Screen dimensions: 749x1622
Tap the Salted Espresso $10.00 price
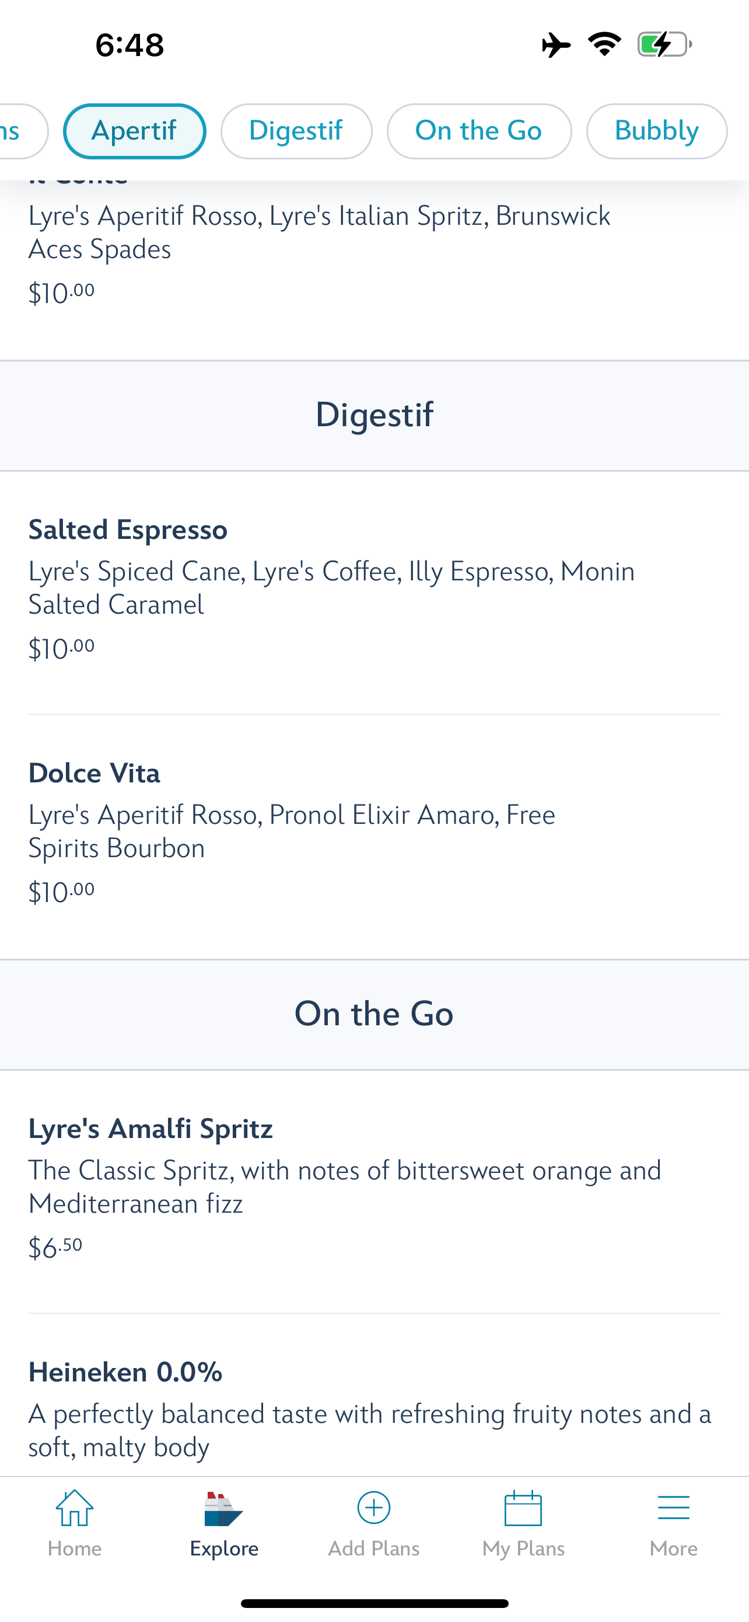[x=62, y=649]
